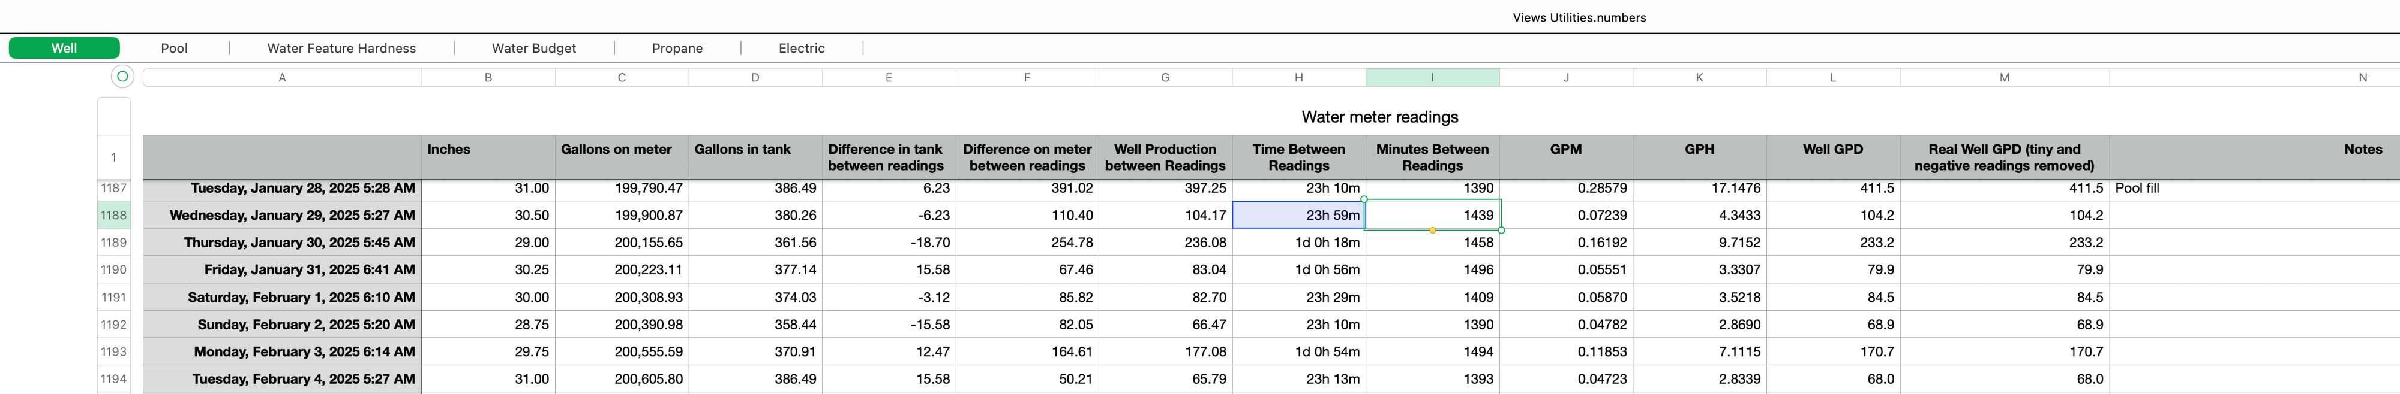
Task: Select the '23h 59m' time cell
Action: [1299, 216]
